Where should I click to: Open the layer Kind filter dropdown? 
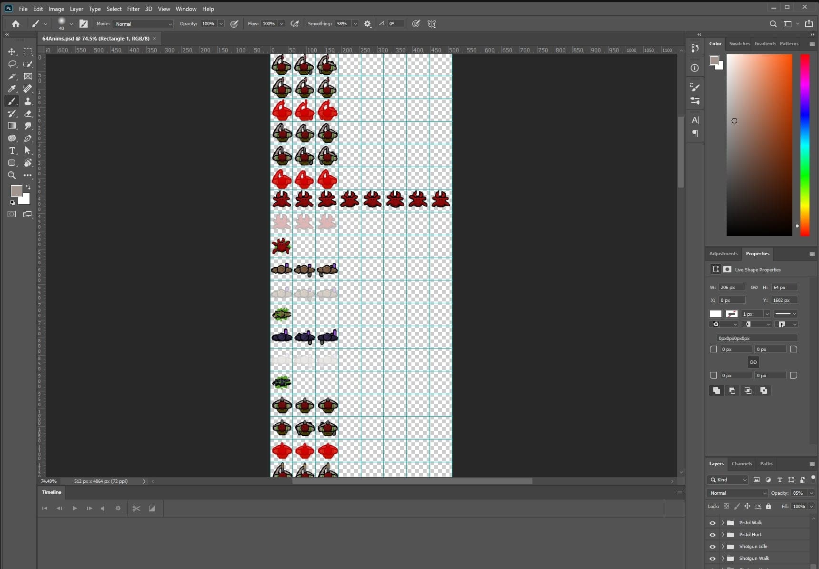pyautogui.click(x=728, y=480)
